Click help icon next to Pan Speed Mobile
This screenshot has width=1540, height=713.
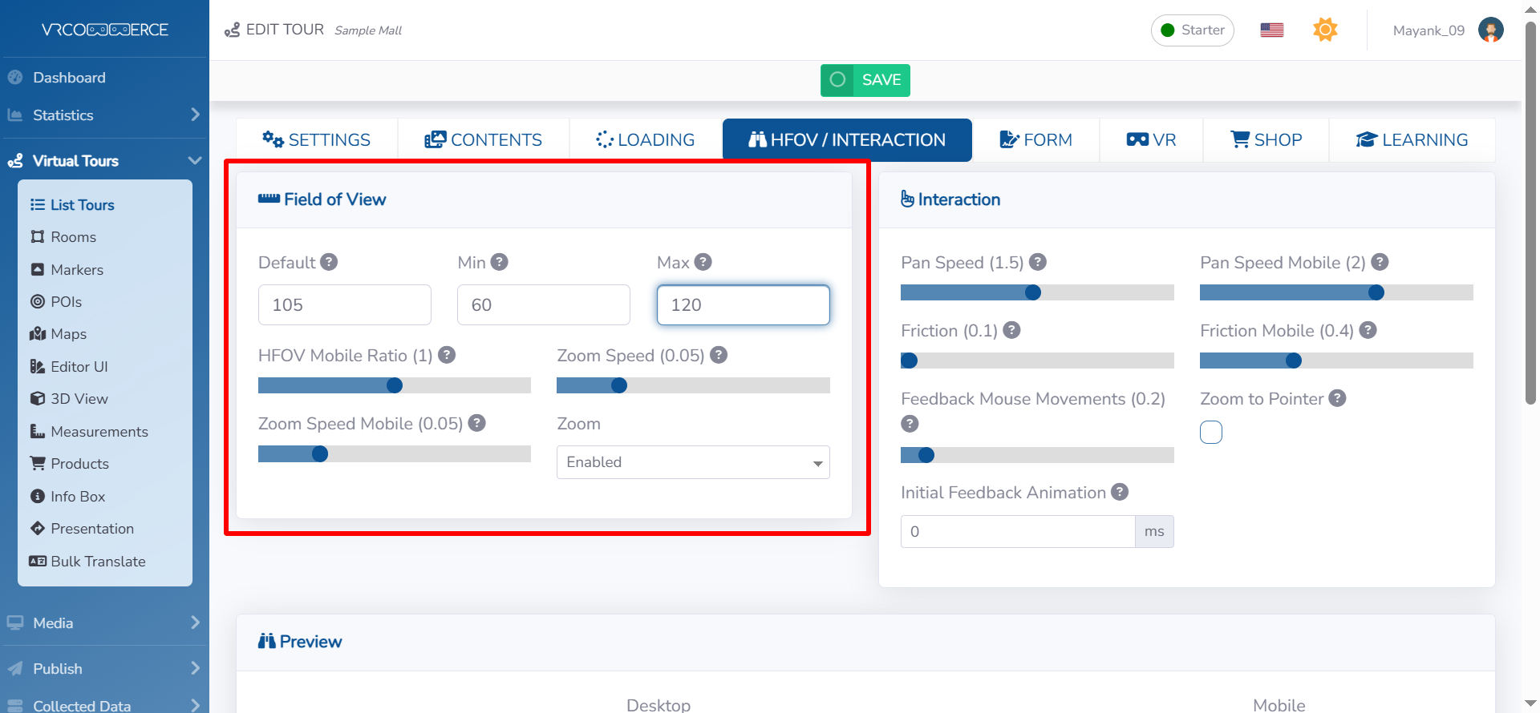(x=1380, y=262)
